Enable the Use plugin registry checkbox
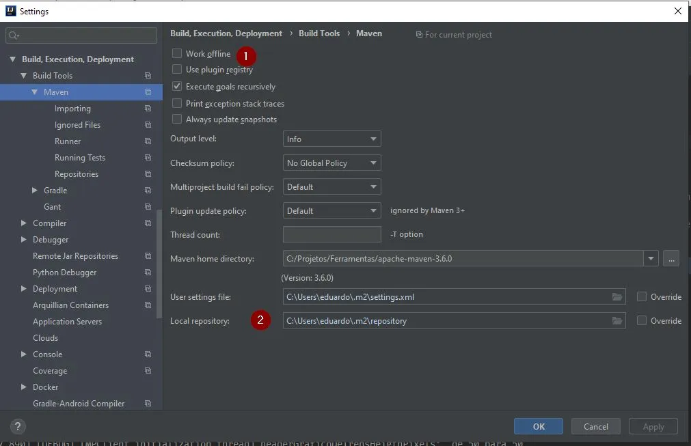The image size is (691, 446). click(x=177, y=69)
